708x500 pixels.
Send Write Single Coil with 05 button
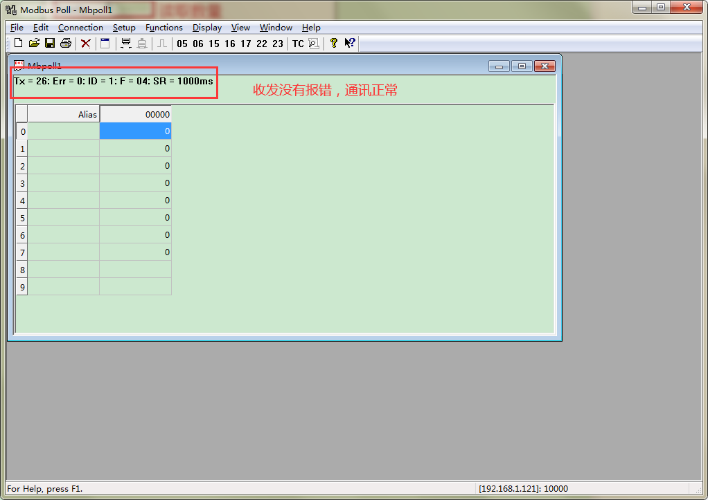(182, 43)
